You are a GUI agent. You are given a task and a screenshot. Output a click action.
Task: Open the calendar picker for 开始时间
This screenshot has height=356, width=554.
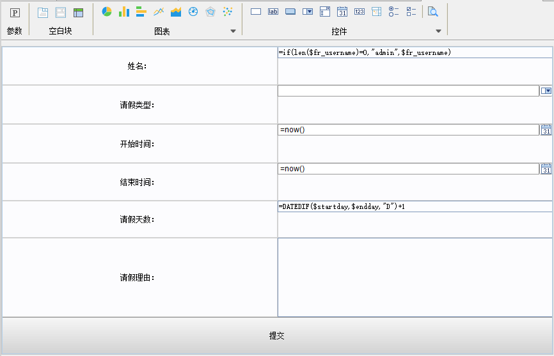point(546,130)
